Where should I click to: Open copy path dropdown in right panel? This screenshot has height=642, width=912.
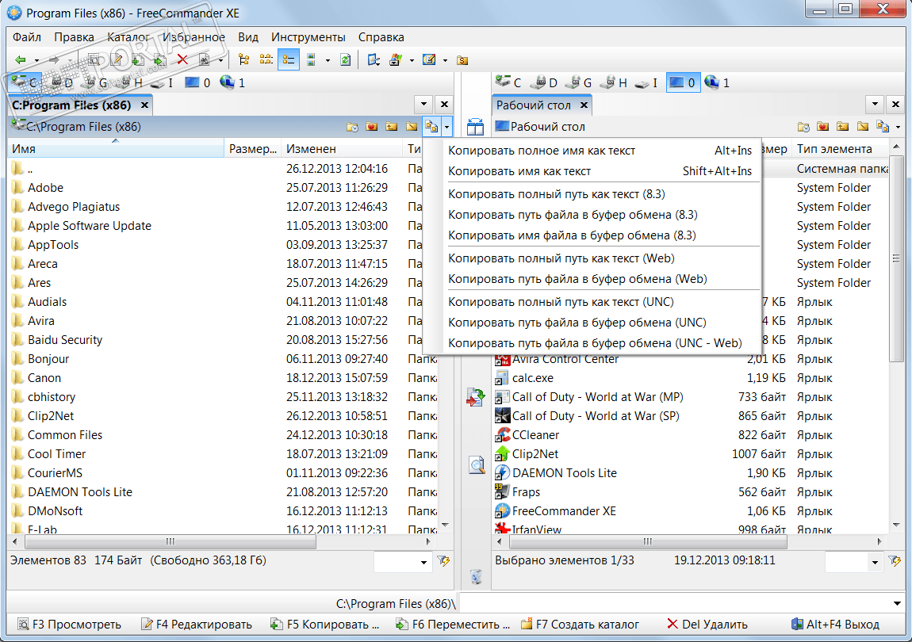[898, 127]
